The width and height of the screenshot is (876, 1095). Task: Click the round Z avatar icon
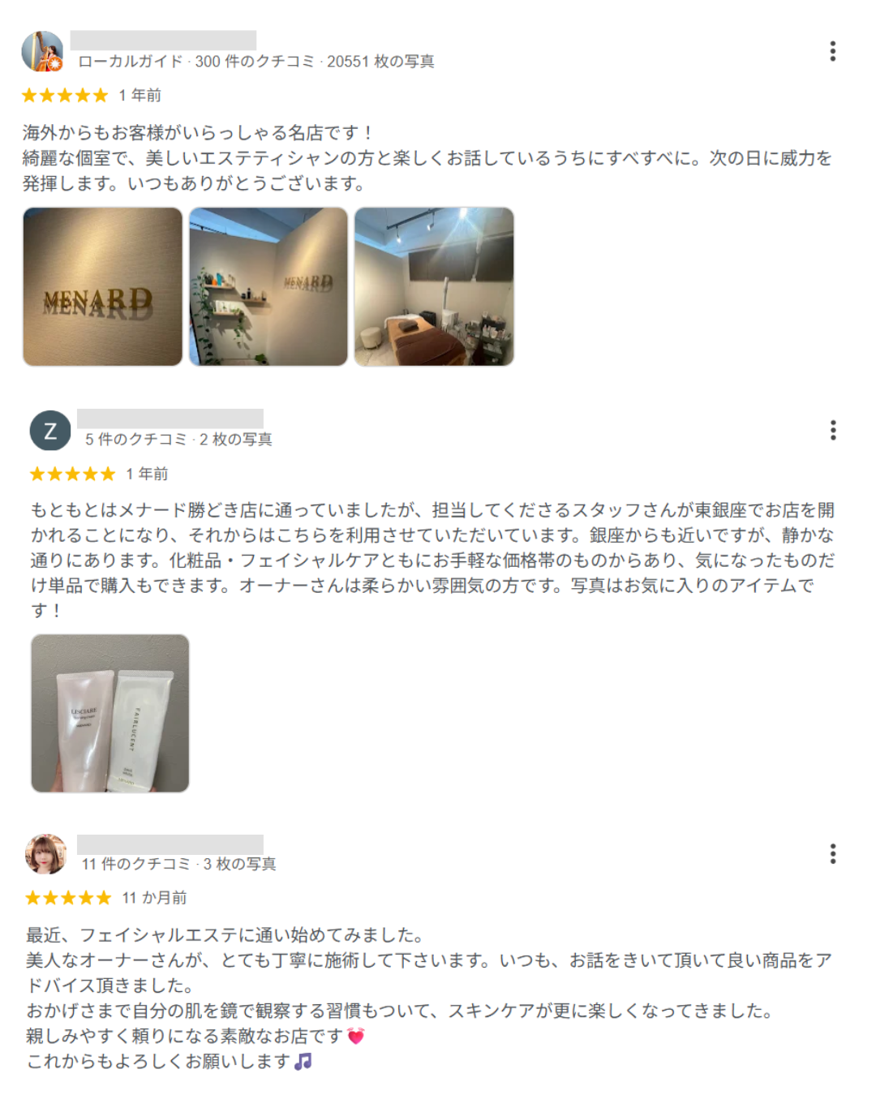click(x=50, y=431)
